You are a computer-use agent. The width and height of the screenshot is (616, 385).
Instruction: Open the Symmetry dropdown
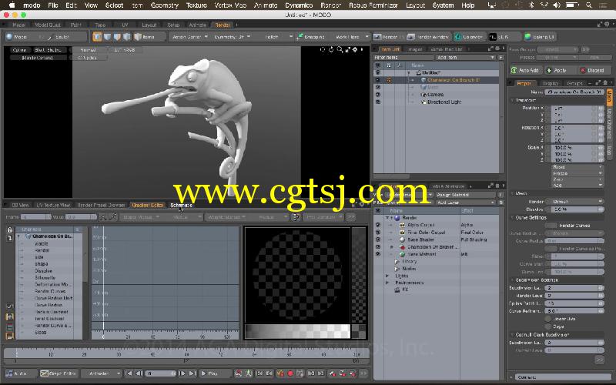point(233,37)
